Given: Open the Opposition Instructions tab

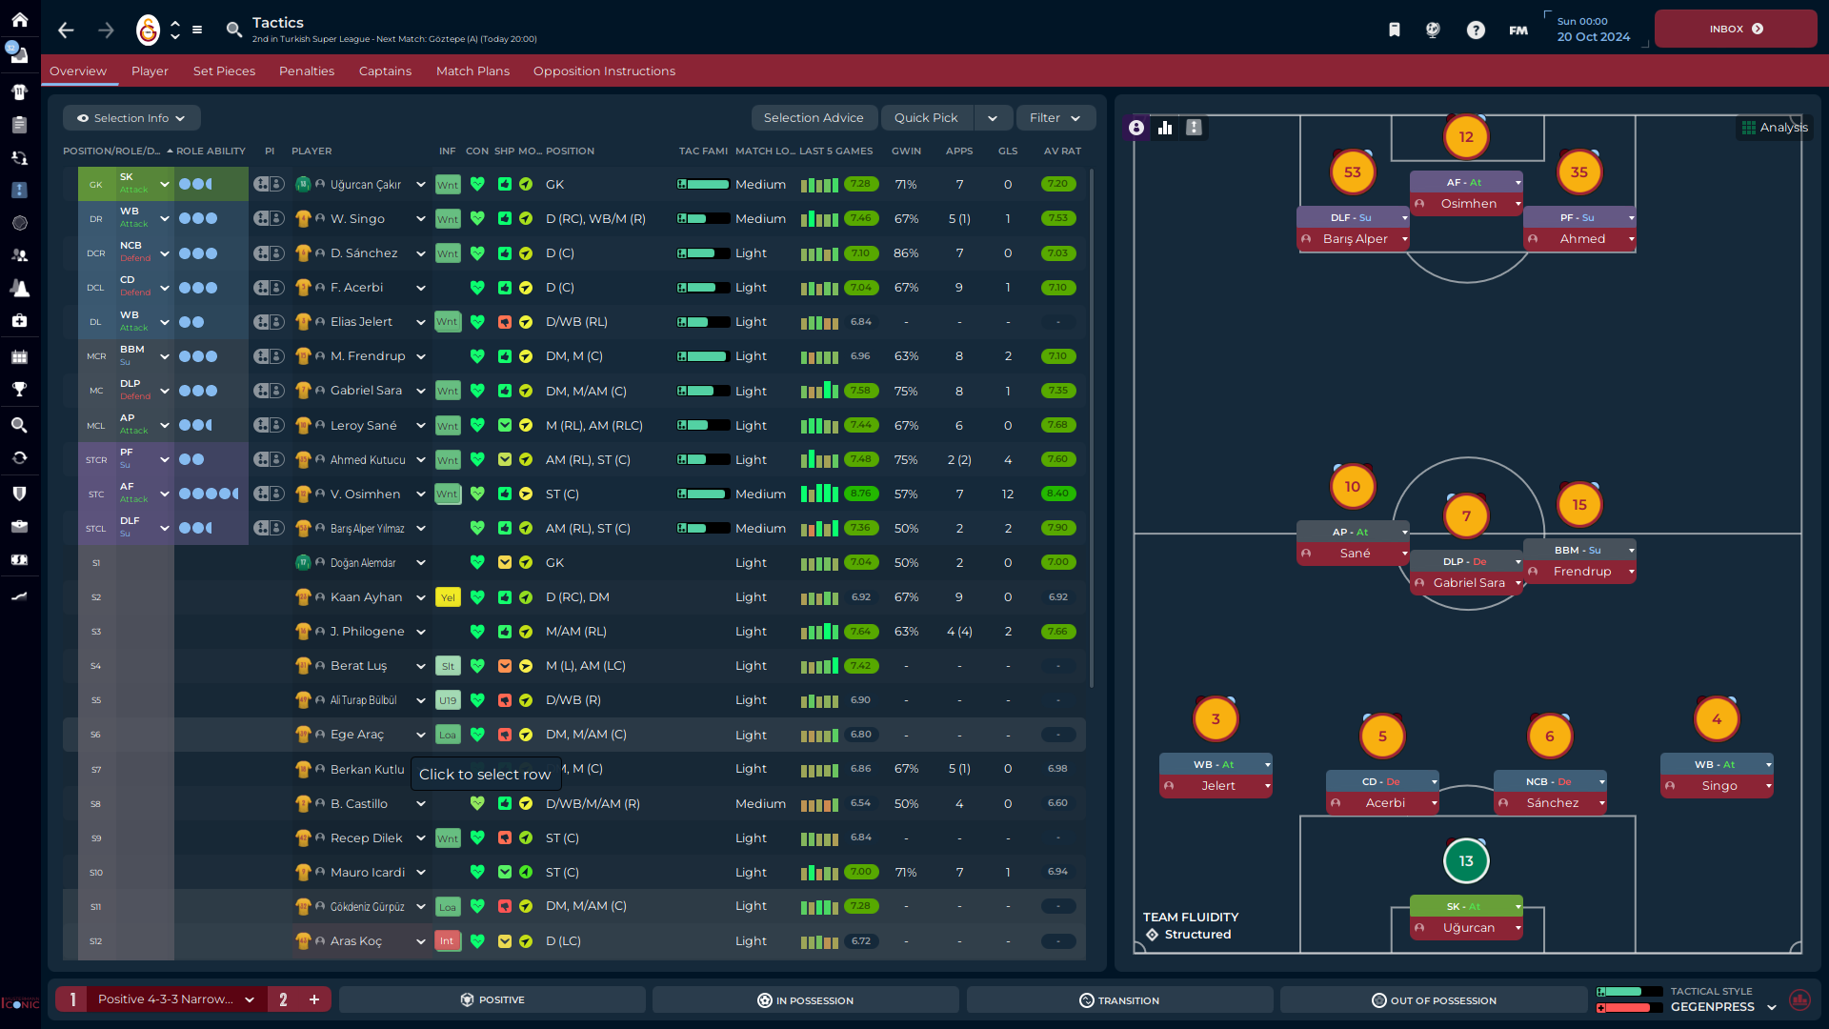Looking at the screenshot, I should tap(603, 71).
